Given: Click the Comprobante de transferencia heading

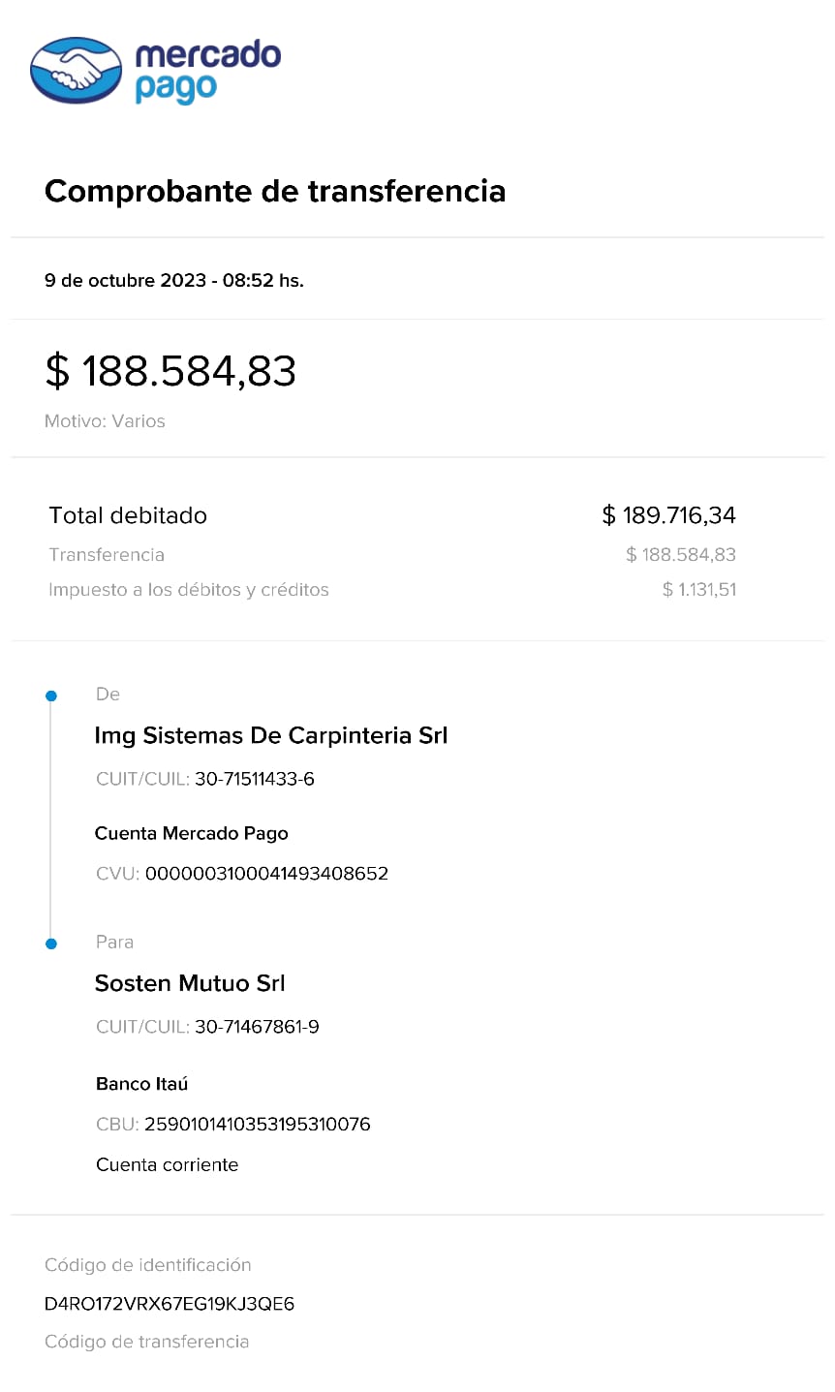Looking at the screenshot, I should click(x=275, y=191).
